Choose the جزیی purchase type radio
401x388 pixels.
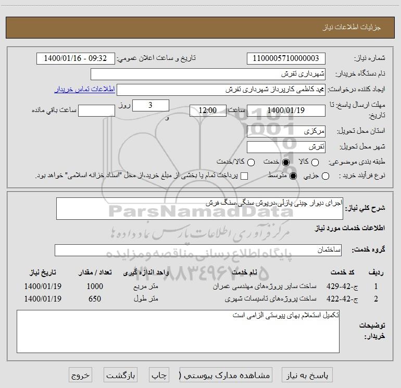click(x=325, y=176)
